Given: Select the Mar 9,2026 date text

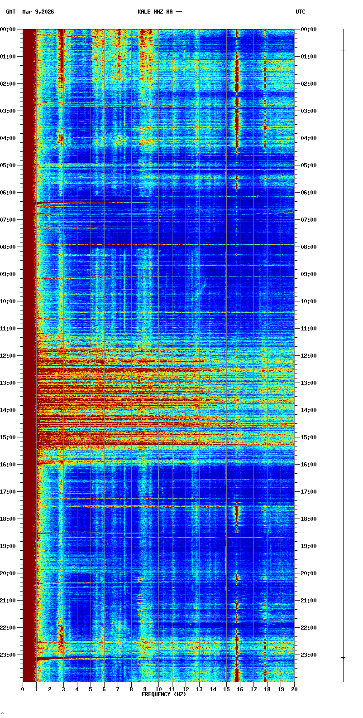Looking at the screenshot, I should tap(38, 12).
